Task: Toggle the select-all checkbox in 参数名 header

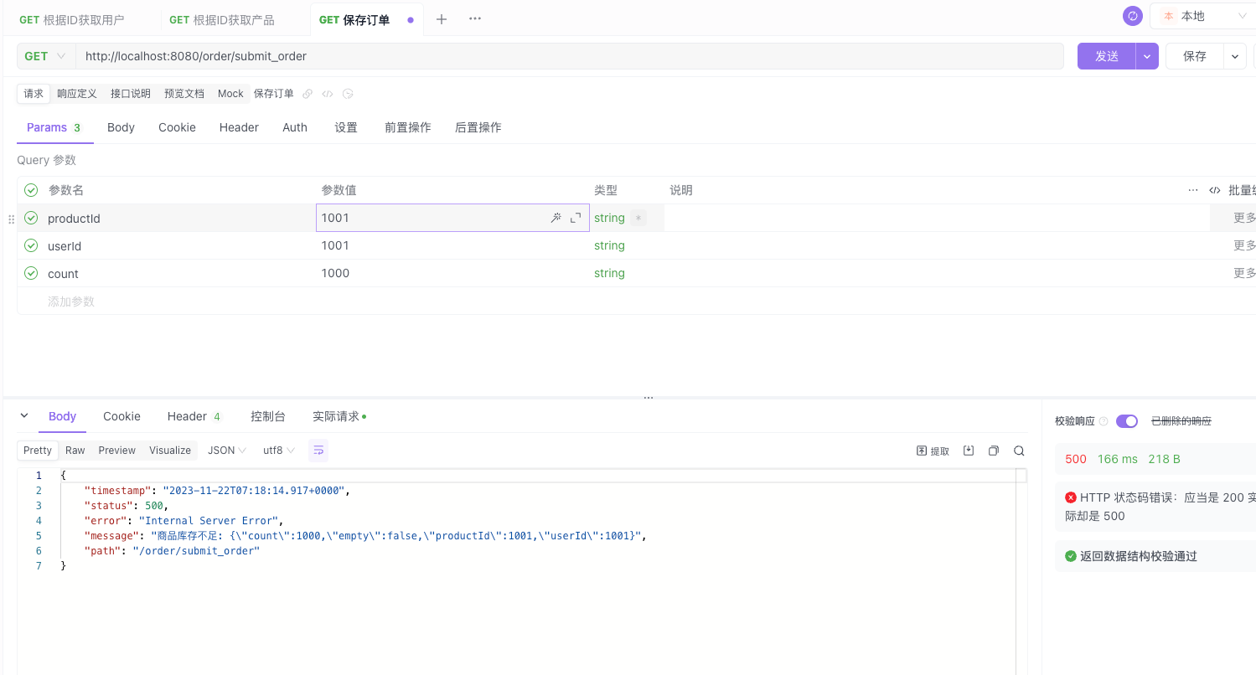Action: (31, 190)
